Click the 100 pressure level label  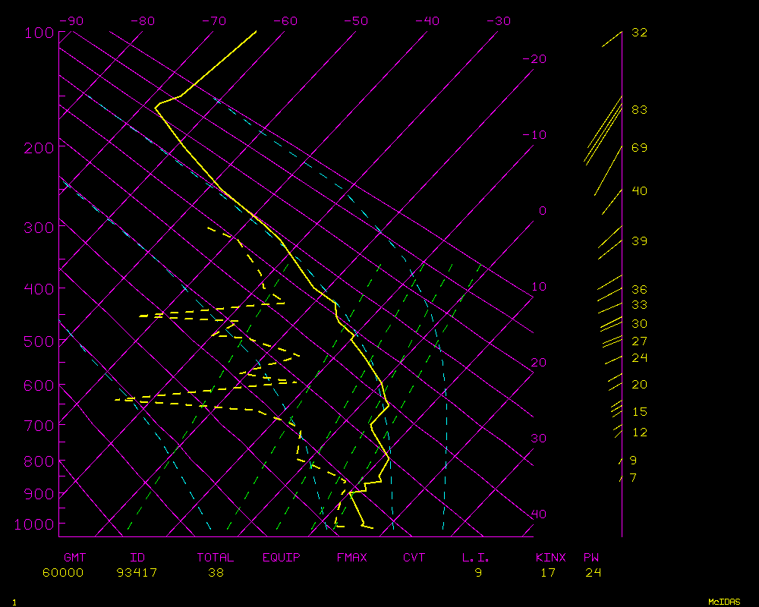[38, 33]
